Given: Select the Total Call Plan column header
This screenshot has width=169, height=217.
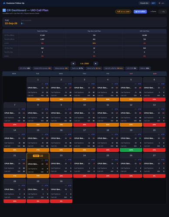Looking at the screenshot, I should pyautogui.click(x=42, y=31).
